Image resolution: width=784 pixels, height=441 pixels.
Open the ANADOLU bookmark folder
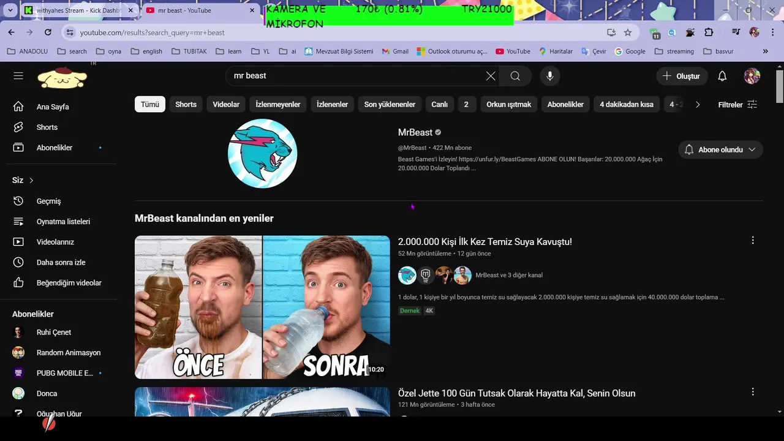(x=28, y=51)
